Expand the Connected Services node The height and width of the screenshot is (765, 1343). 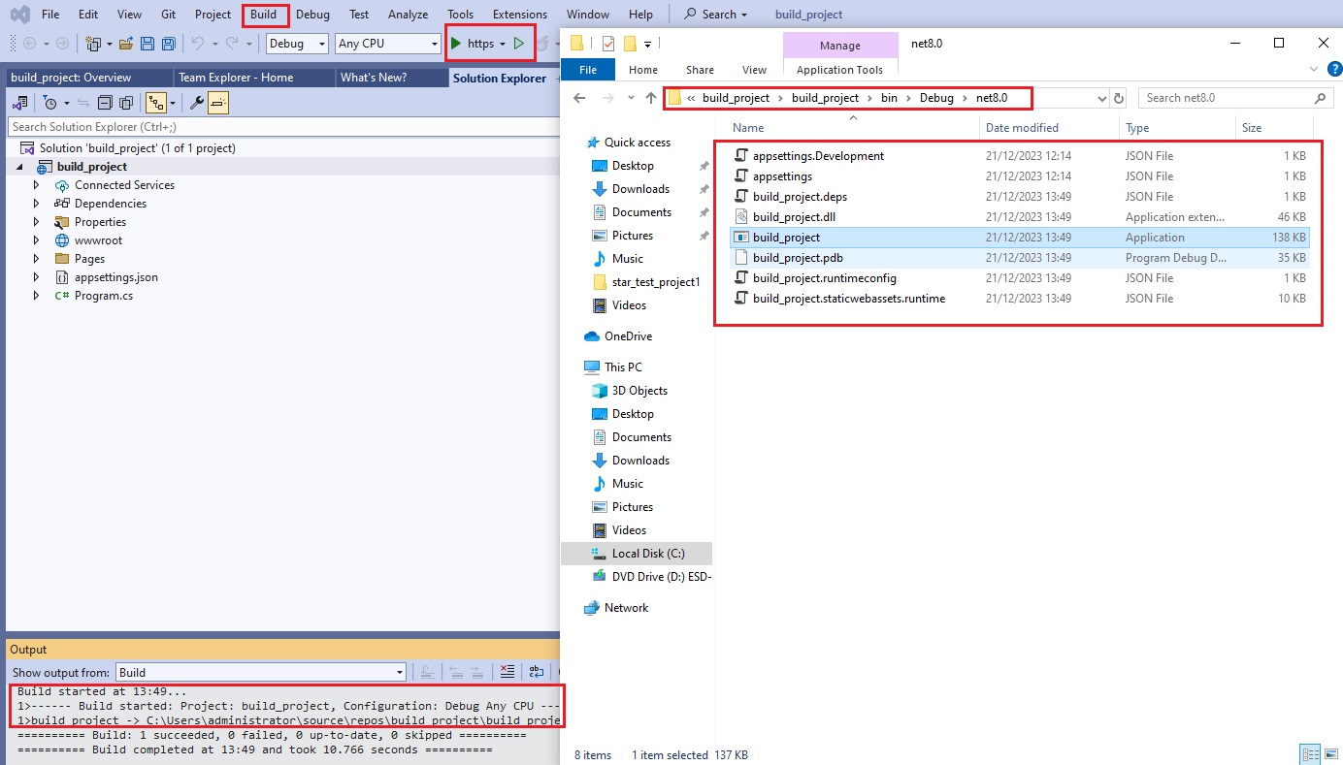37,185
